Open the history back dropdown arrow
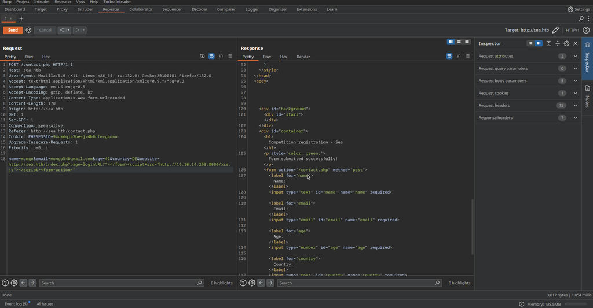593x308 pixels. click(68, 30)
